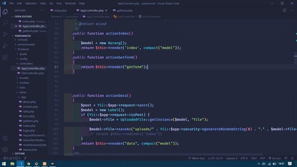Screen dimensions: 297x167
Task: Click the volume icon in system tray
Action: pos(264,164)
